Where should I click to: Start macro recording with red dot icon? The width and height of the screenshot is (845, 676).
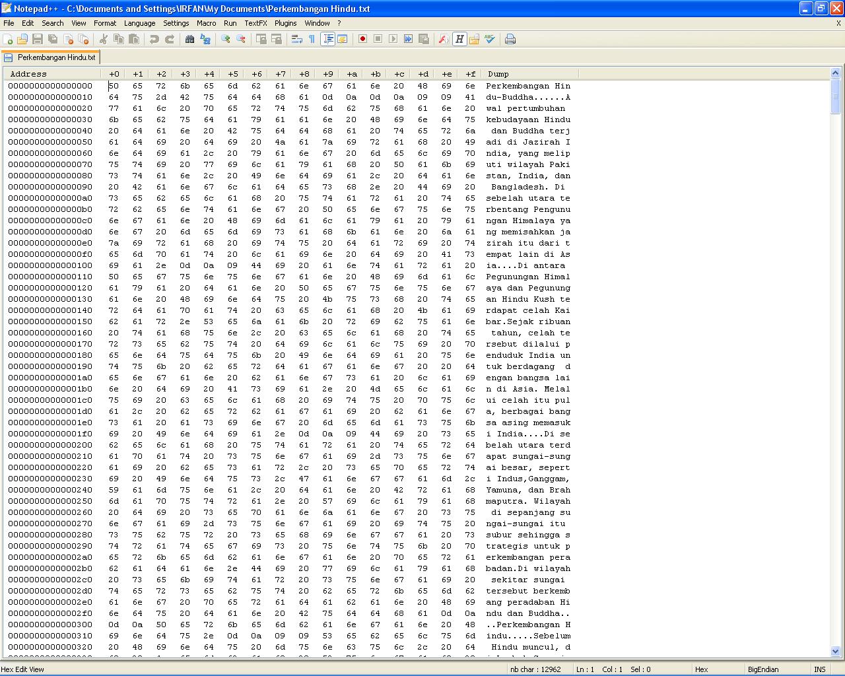click(x=362, y=40)
